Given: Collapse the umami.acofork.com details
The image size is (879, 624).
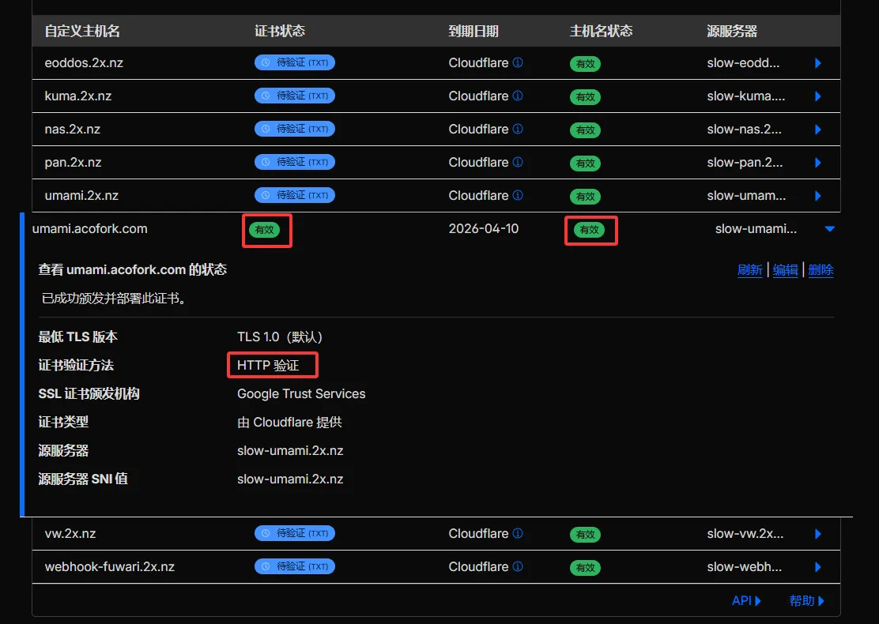Looking at the screenshot, I should (x=829, y=229).
